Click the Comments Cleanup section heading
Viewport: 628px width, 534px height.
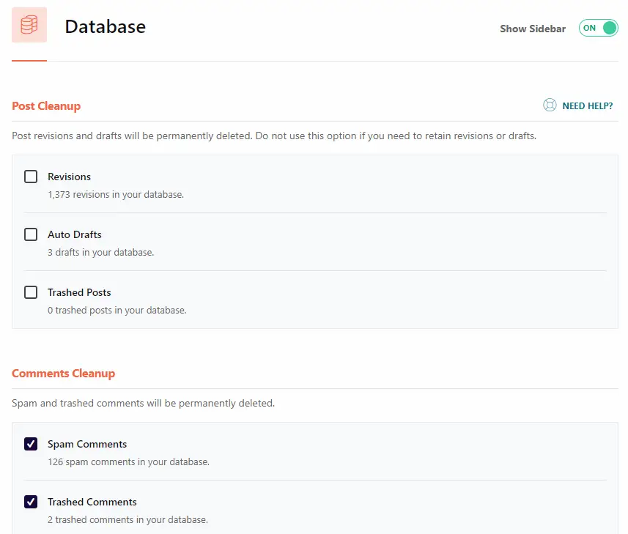pyautogui.click(x=63, y=374)
